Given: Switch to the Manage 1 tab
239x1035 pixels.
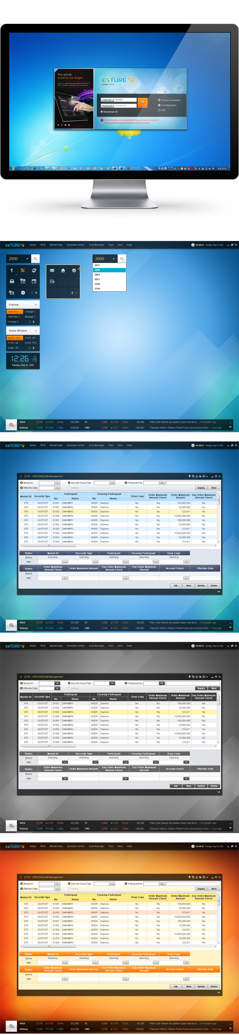Looking at the screenshot, I should (29, 317).
